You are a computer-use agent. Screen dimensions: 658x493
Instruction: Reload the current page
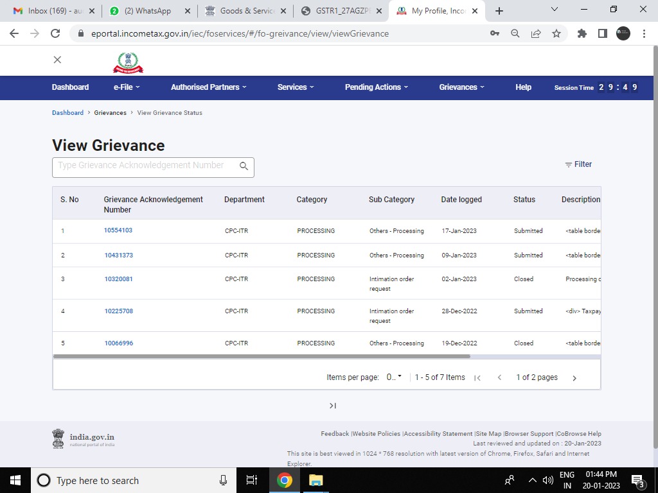(x=55, y=33)
